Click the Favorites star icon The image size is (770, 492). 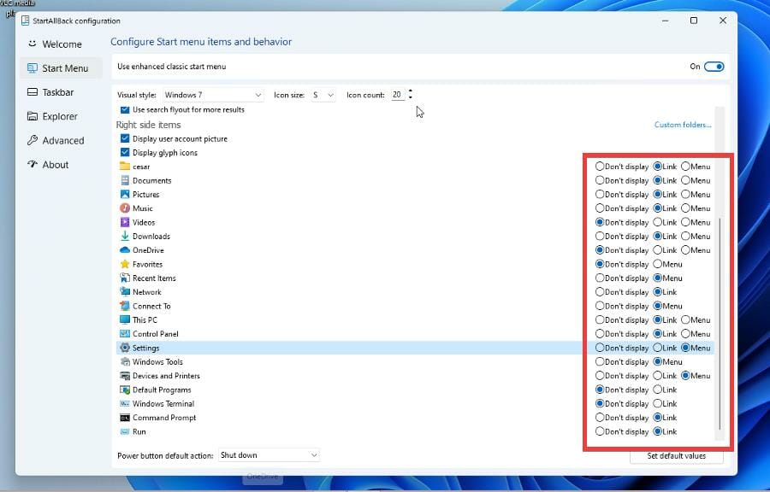[125, 264]
